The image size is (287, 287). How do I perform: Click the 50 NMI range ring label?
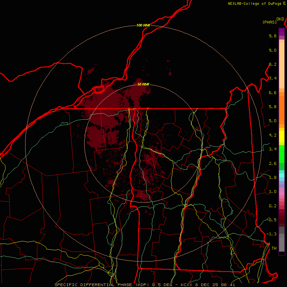(x=143, y=84)
